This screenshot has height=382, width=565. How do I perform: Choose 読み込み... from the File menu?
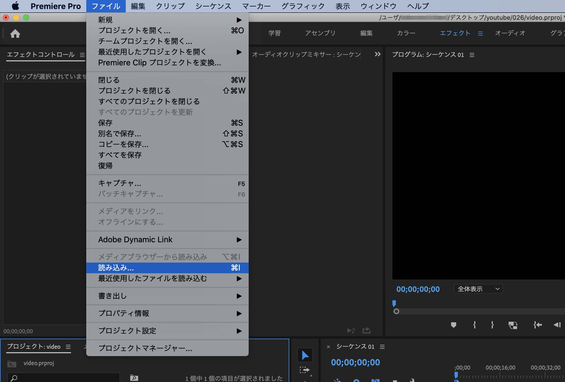tap(167, 268)
